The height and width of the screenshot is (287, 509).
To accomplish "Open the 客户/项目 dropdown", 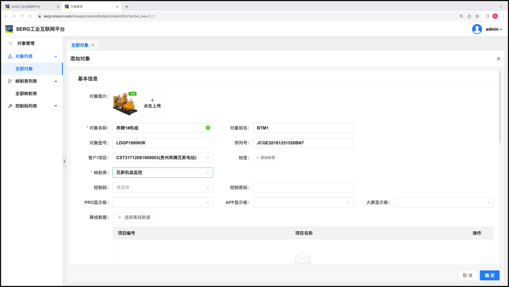I will (x=163, y=158).
